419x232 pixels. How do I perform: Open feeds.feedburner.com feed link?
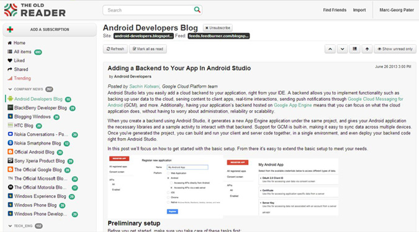[219, 36]
